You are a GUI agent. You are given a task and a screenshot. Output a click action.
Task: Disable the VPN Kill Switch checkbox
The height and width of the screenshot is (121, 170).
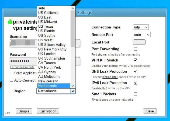[135, 60]
